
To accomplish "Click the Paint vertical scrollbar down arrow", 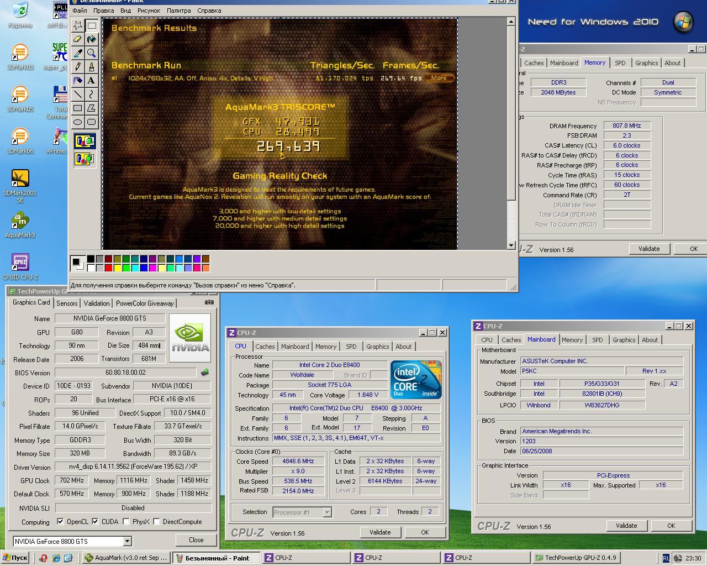I will (x=511, y=245).
